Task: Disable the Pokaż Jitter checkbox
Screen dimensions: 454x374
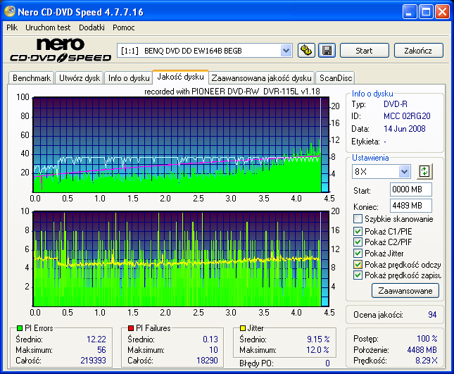Action: pos(358,253)
